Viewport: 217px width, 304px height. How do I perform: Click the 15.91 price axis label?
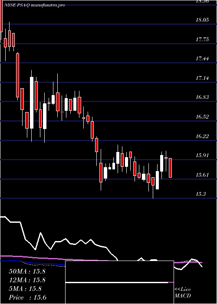pyautogui.click(x=202, y=155)
